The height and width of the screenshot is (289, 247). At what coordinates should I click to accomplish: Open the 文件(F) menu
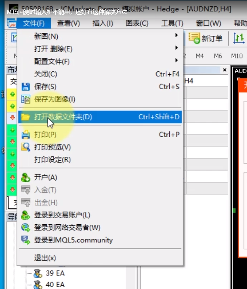pos(34,23)
